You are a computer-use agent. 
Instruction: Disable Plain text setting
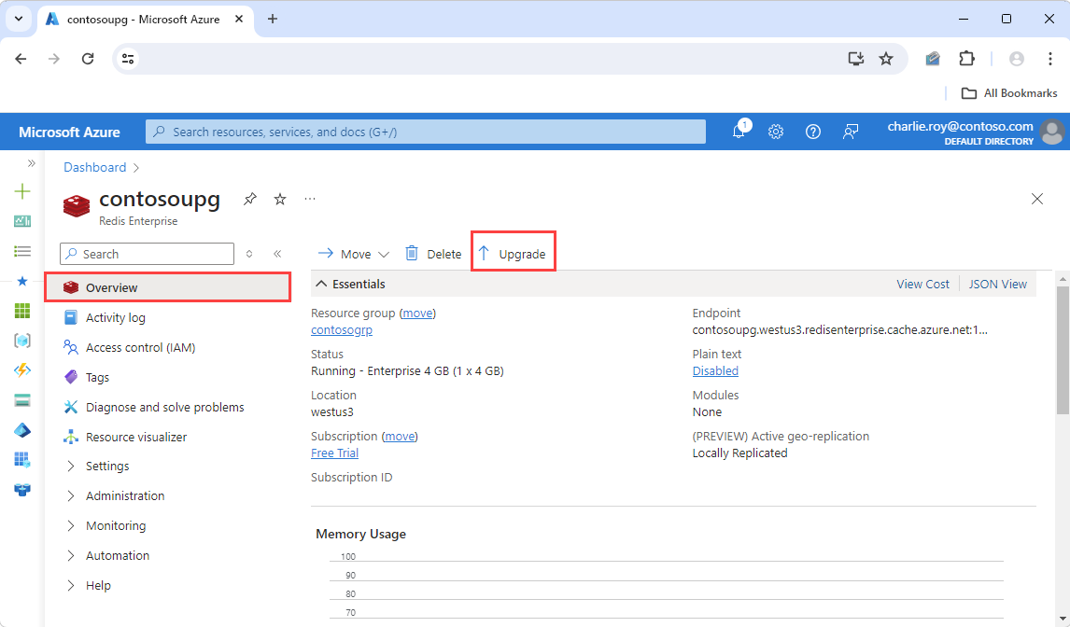[x=715, y=370]
